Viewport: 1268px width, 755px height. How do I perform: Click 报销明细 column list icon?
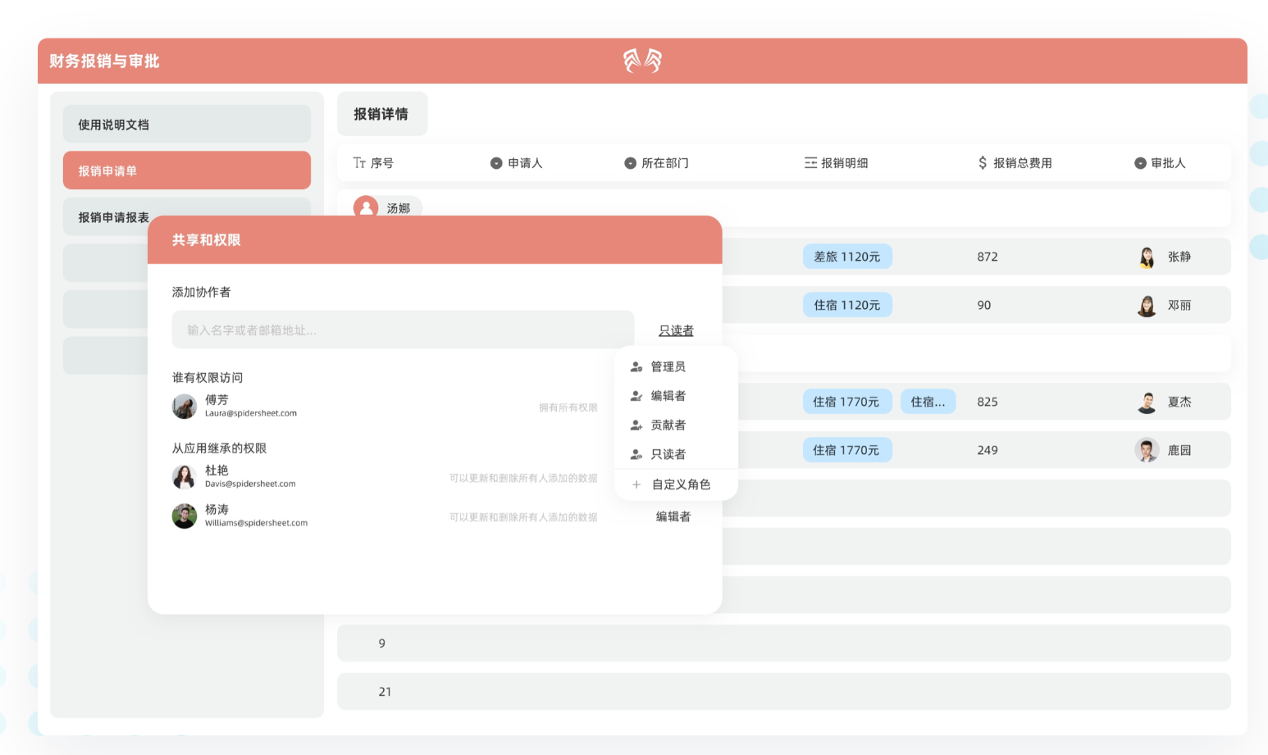click(810, 163)
